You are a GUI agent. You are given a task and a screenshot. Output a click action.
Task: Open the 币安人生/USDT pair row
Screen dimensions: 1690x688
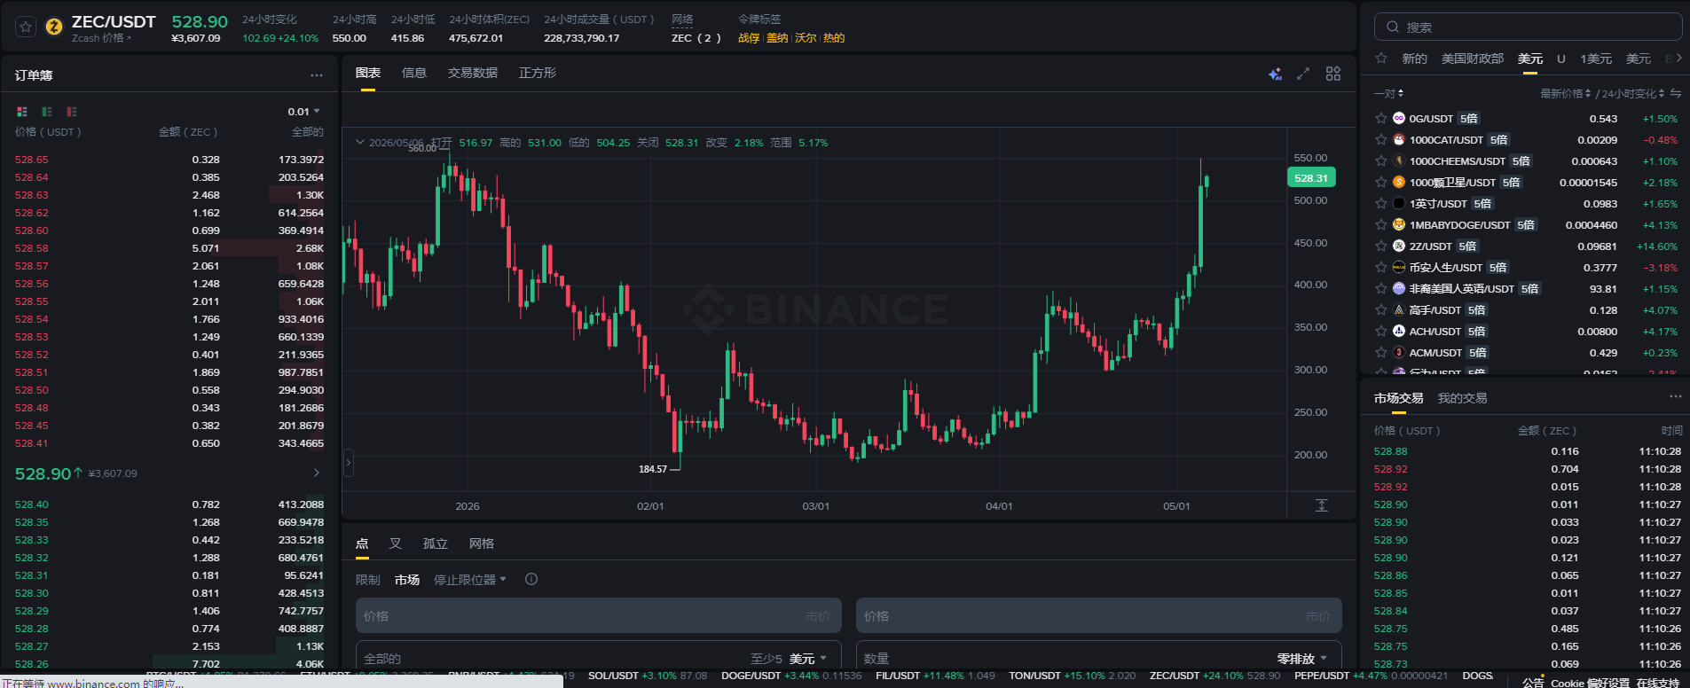1526,267
